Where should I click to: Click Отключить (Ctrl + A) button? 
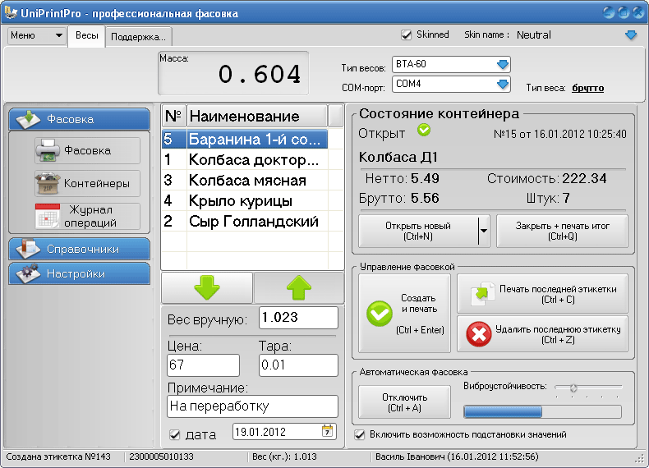[404, 402]
